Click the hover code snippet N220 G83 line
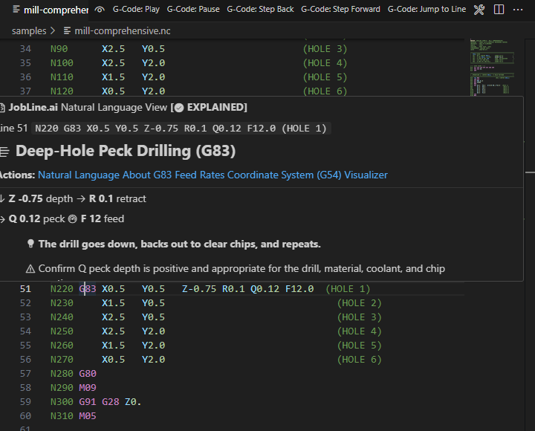This screenshot has width=535, height=431. tap(181, 129)
